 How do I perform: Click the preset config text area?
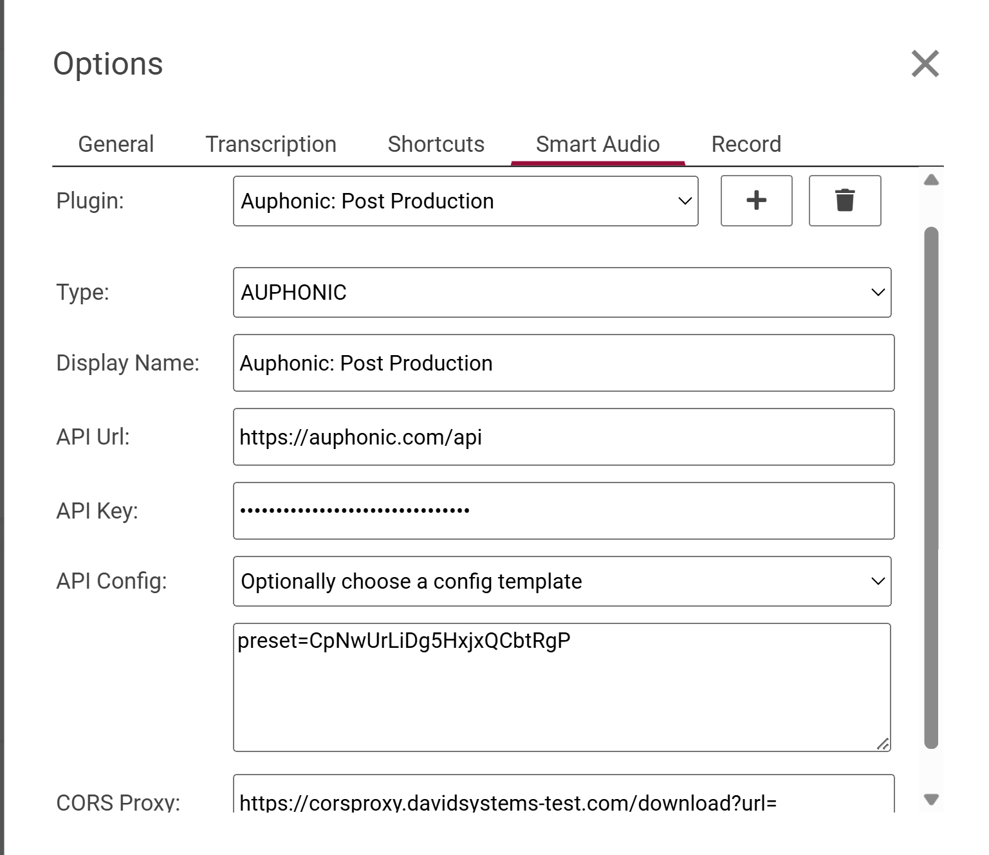tap(561, 687)
